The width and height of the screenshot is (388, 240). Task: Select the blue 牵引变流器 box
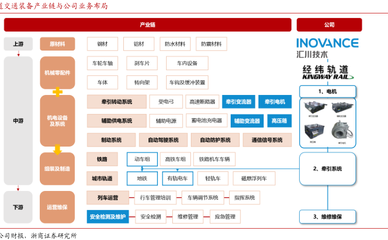click(238, 102)
